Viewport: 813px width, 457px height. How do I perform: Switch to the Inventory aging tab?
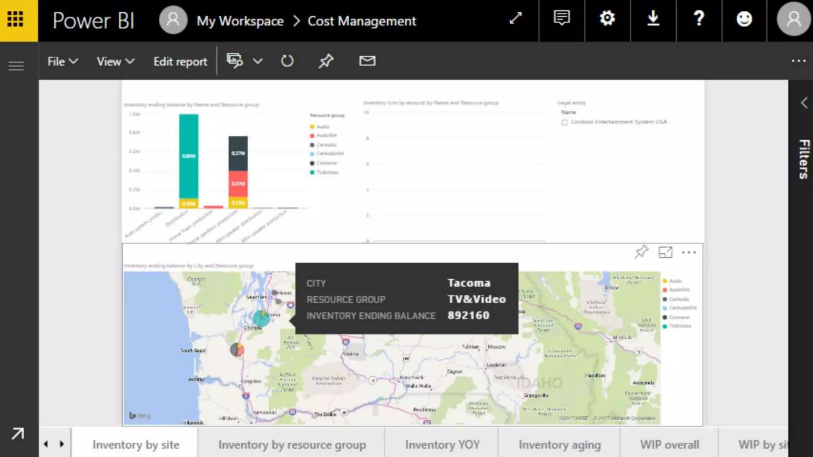pos(559,445)
